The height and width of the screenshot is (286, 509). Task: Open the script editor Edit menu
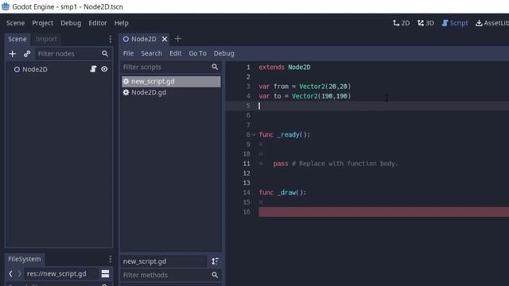pos(175,53)
